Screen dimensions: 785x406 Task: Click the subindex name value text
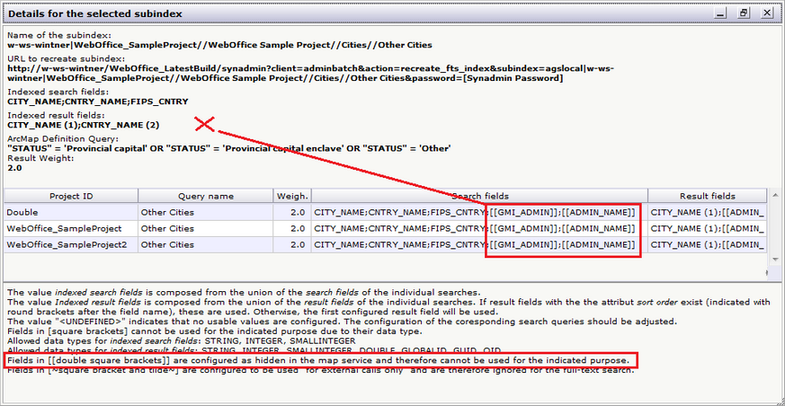pos(219,45)
